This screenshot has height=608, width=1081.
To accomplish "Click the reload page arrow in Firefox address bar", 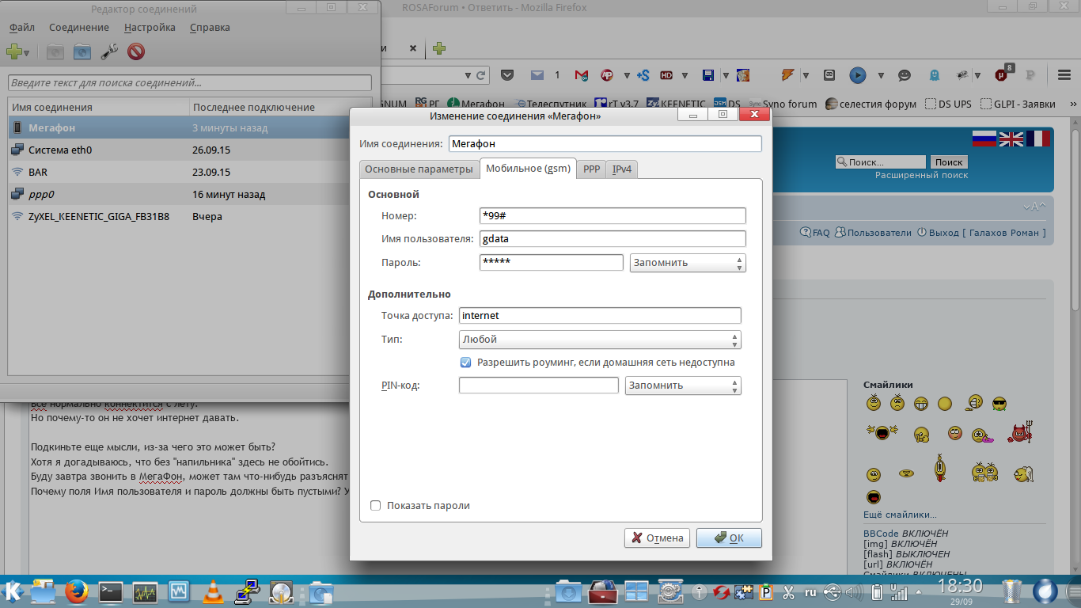I will tap(480, 75).
